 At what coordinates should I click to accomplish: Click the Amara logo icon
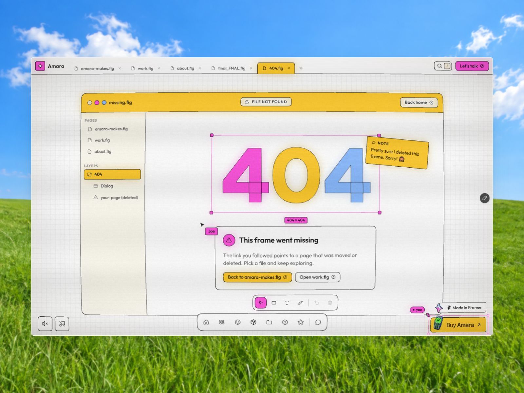tap(40, 66)
